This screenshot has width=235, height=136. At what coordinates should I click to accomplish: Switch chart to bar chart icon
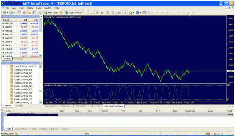92,13
